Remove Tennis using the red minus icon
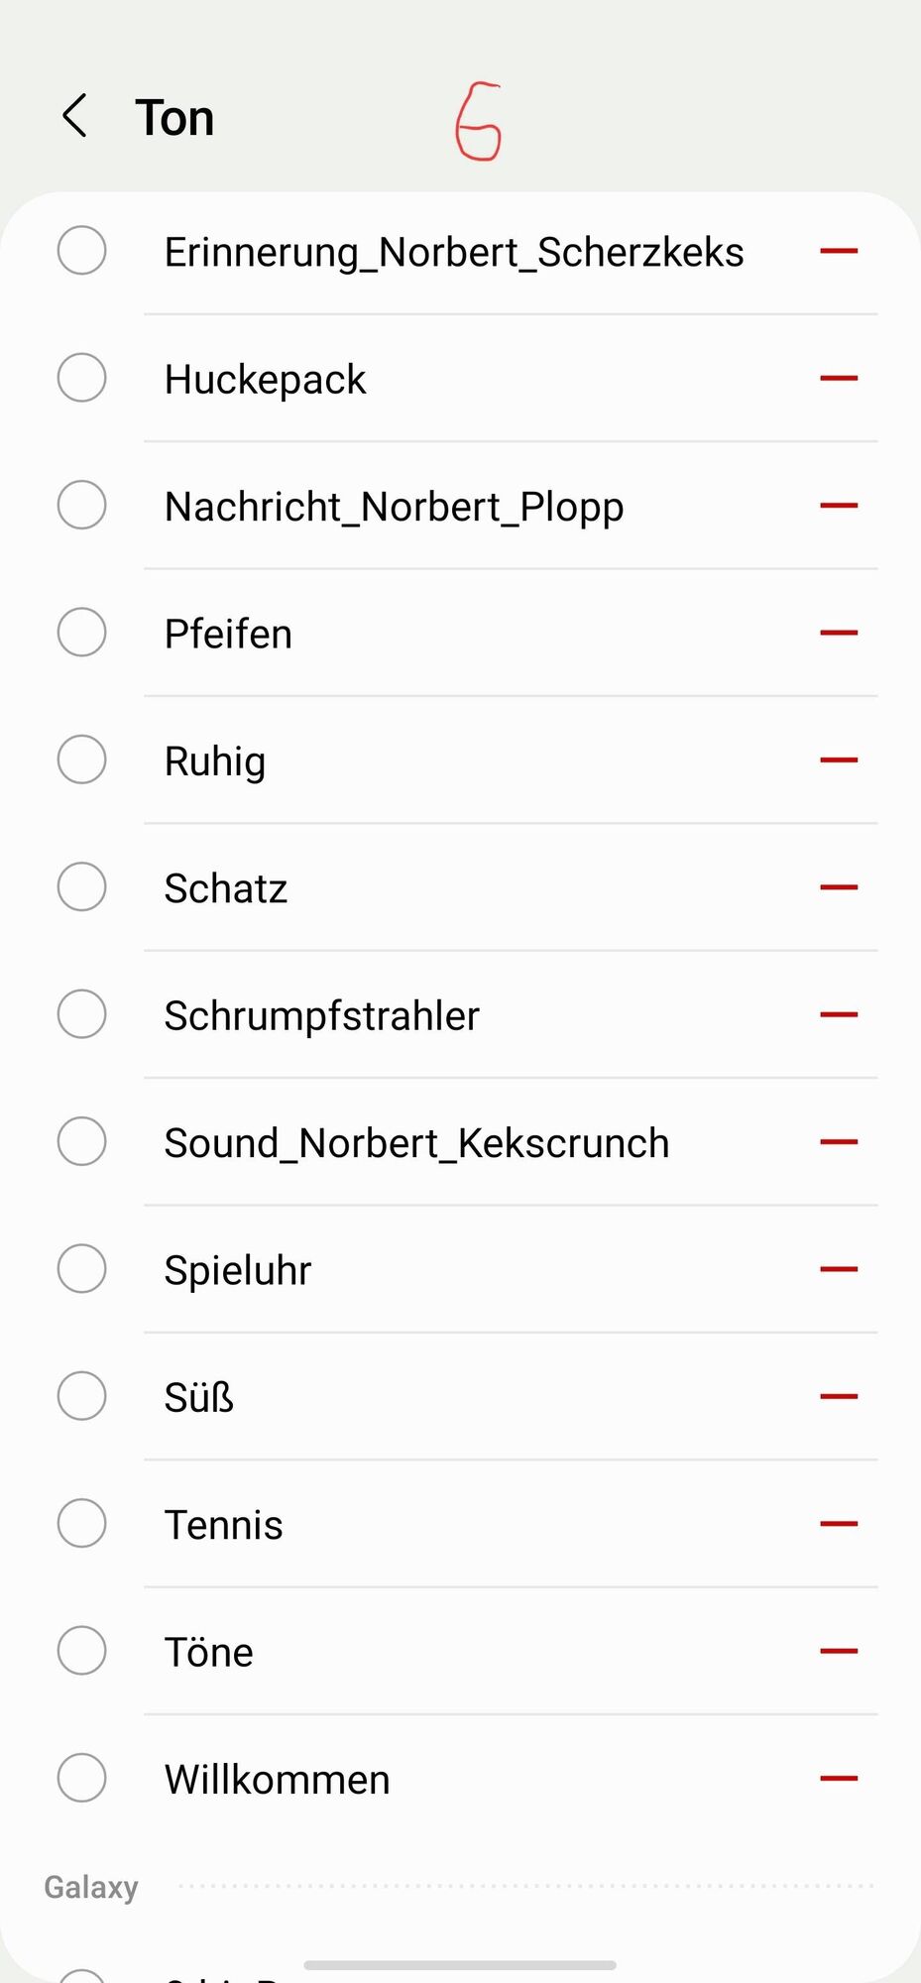This screenshot has height=1983, width=921. pyautogui.click(x=838, y=1524)
